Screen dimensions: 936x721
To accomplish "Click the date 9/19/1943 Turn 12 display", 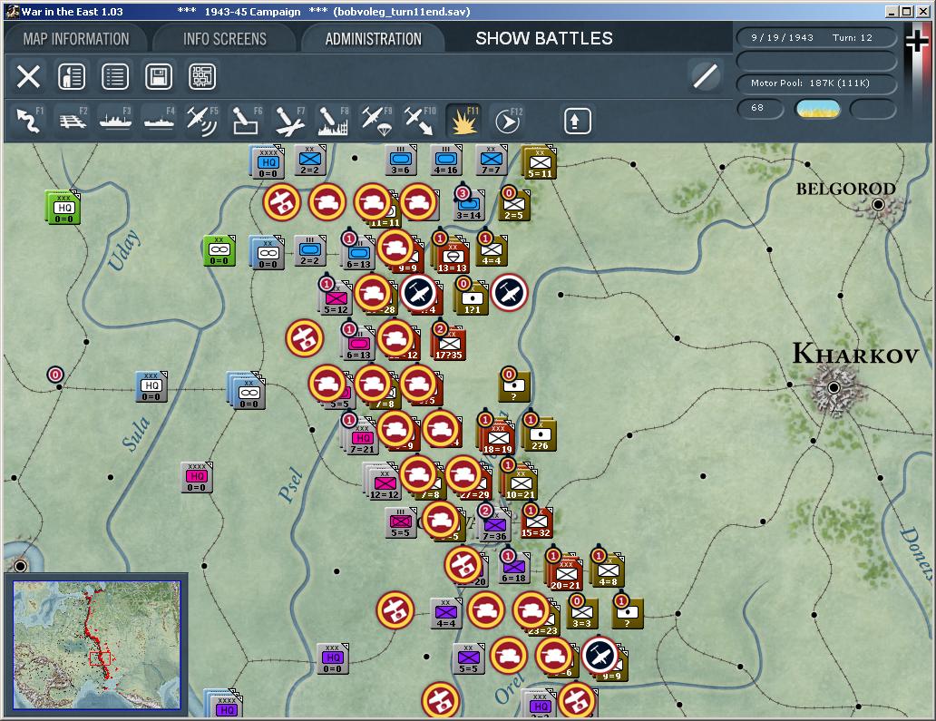I will click(816, 37).
